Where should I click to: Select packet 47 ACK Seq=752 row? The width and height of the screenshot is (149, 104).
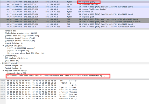pos(75,27)
